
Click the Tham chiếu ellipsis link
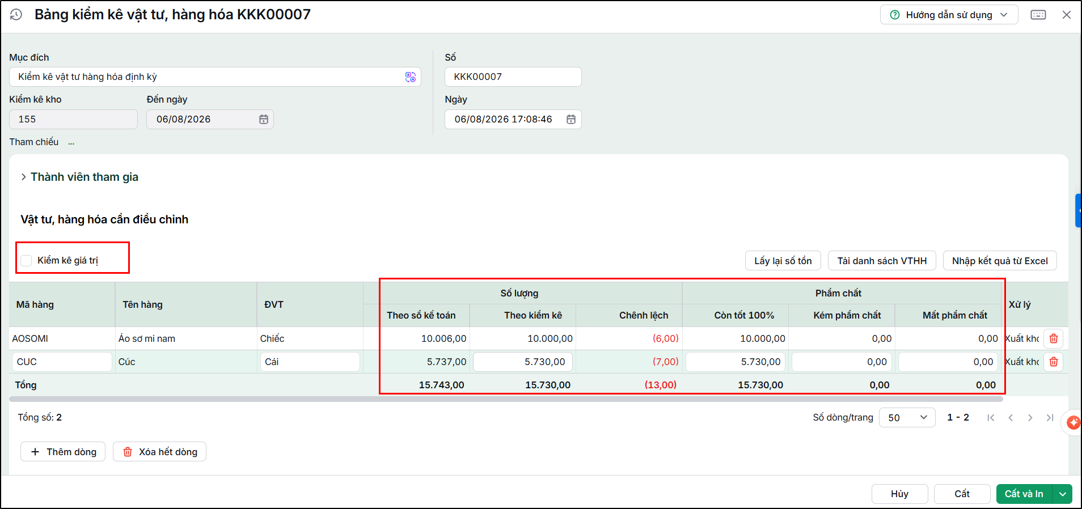coord(71,142)
